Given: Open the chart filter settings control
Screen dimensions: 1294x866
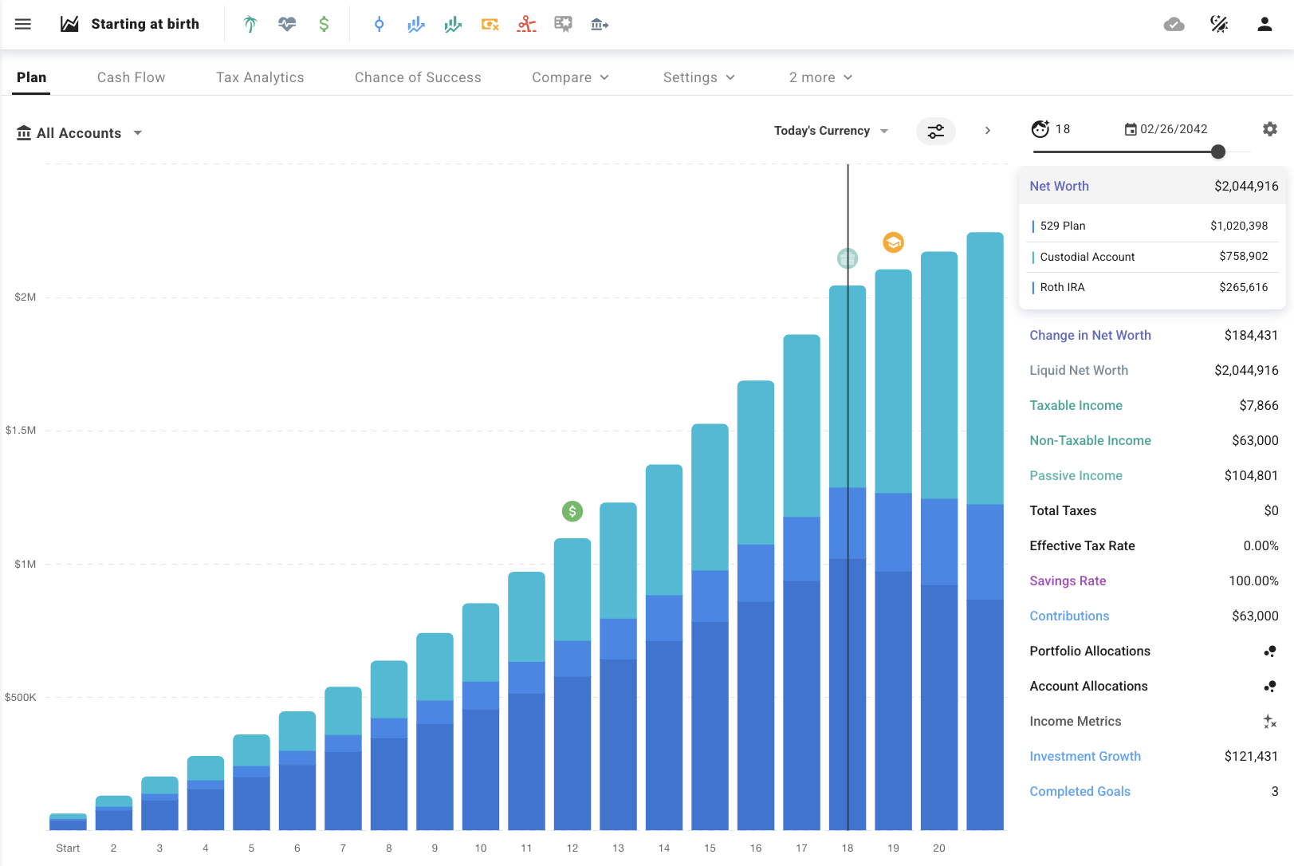Looking at the screenshot, I should pos(936,131).
